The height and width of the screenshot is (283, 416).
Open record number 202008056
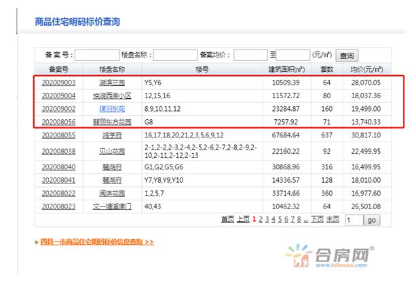click(58, 121)
